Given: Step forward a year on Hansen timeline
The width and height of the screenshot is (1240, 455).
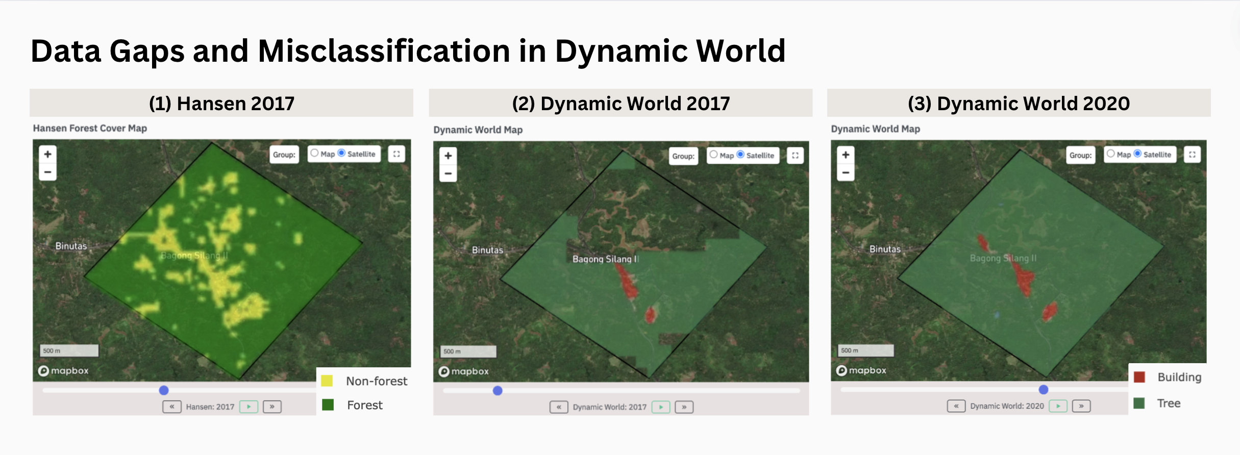Looking at the screenshot, I should [x=272, y=407].
